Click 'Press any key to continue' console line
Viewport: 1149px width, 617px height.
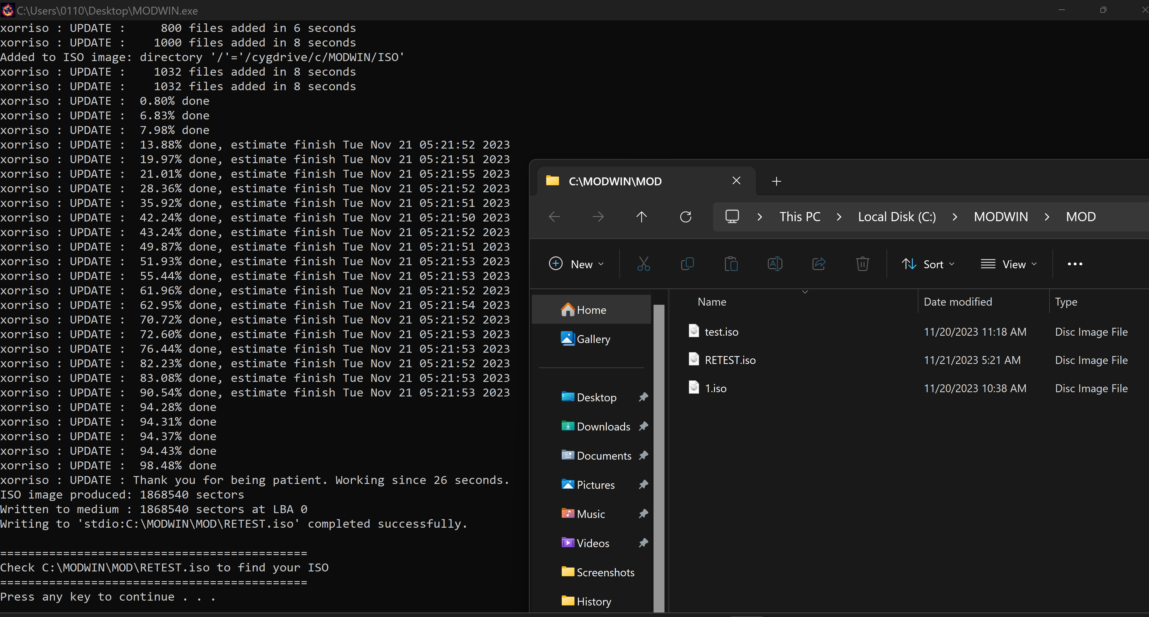[108, 596]
